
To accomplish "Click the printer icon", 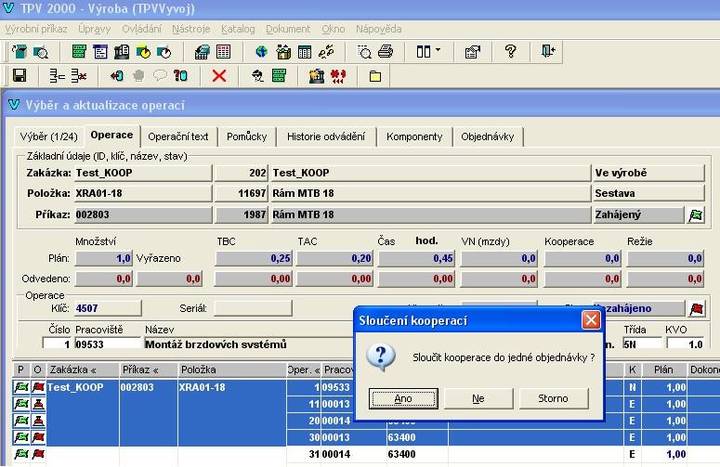I will click(x=386, y=51).
